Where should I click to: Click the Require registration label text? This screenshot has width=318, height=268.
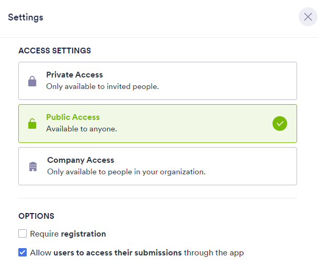[68, 234]
